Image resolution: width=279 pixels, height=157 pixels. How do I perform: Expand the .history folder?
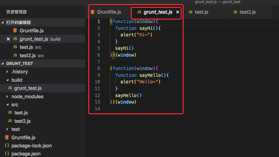[7, 72]
